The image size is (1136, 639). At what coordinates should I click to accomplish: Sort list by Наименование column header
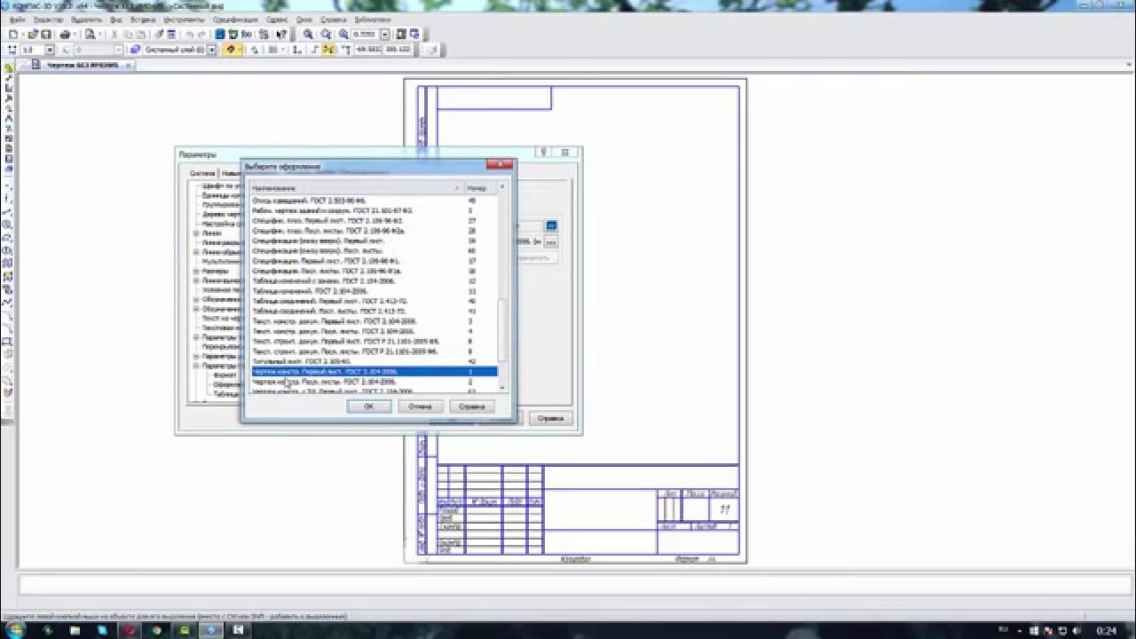tap(356, 188)
